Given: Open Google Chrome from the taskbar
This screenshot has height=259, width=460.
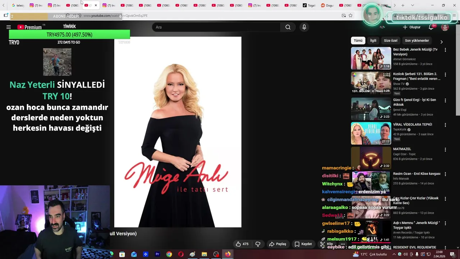Looking at the screenshot, I should click(169, 254).
